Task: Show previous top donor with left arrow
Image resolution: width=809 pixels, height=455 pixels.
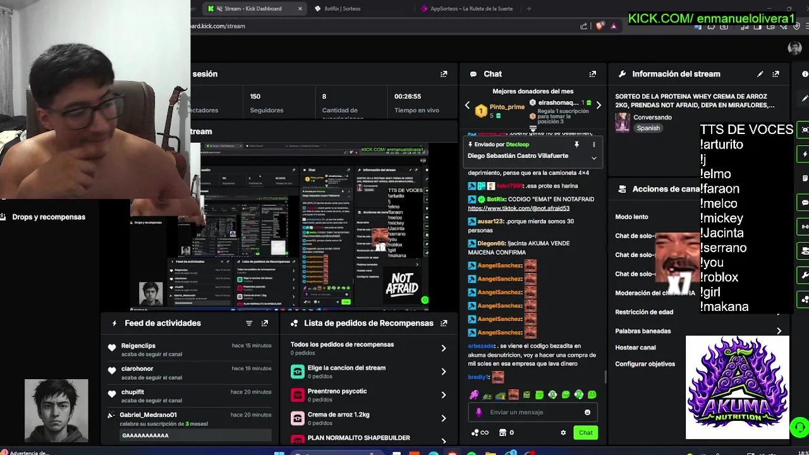Action: click(x=468, y=106)
